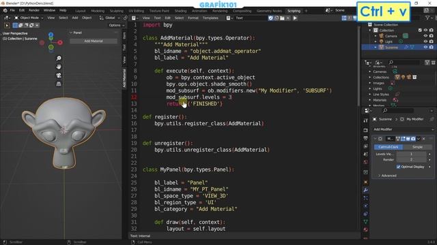The width and height of the screenshot is (437, 245).
Task: Switch to the Shading workspace tab
Action: [x=180, y=11]
